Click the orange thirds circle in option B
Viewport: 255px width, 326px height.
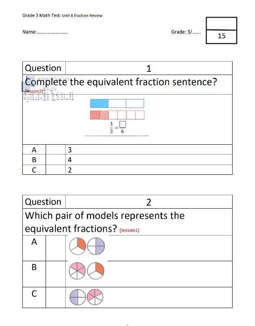96,271
